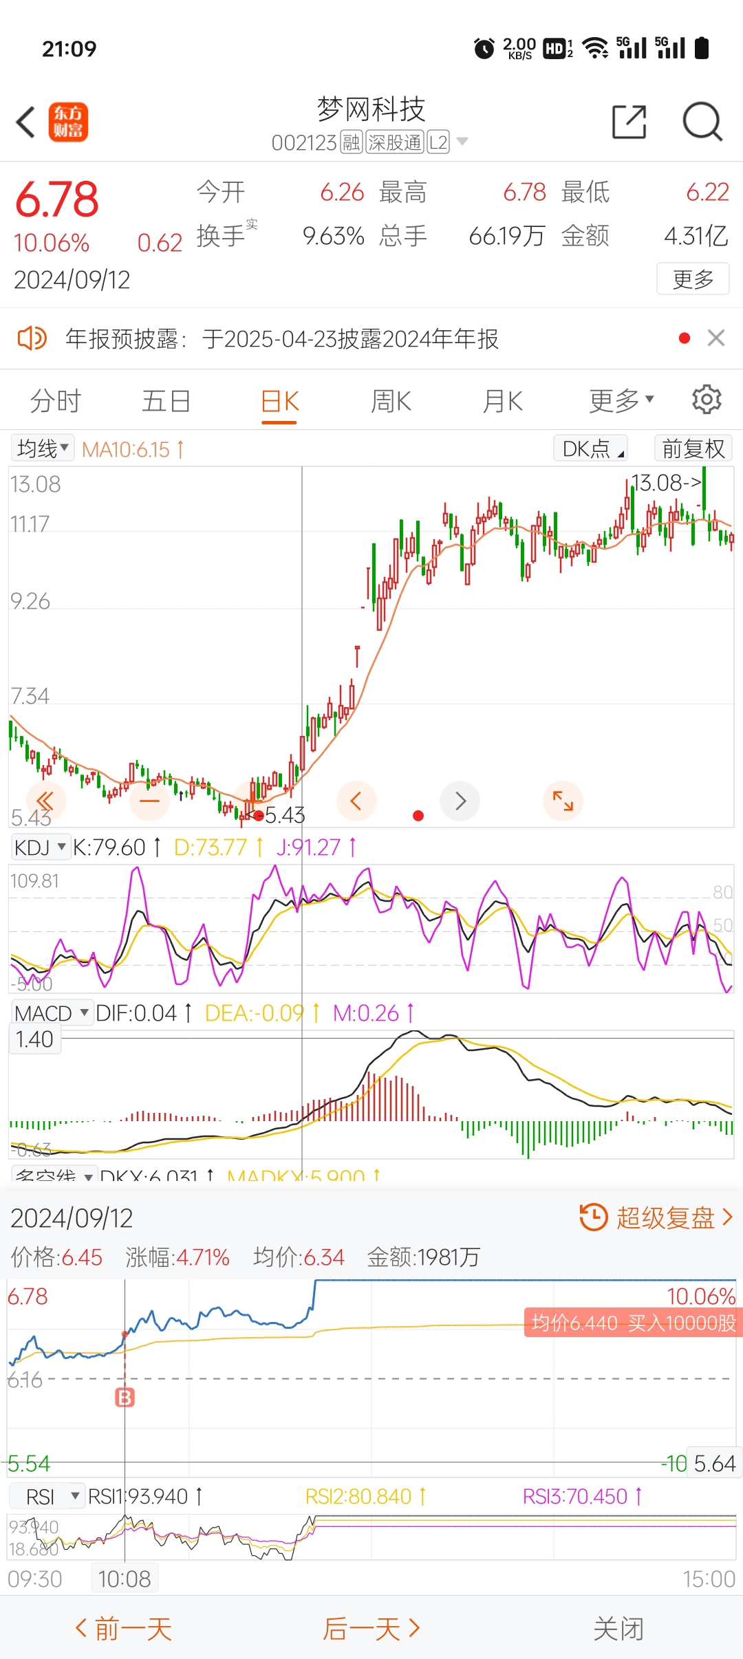Screen dimensions: 743x1659
Task: Toggle 前复权 price adjustment
Action: (x=693, y=448)
